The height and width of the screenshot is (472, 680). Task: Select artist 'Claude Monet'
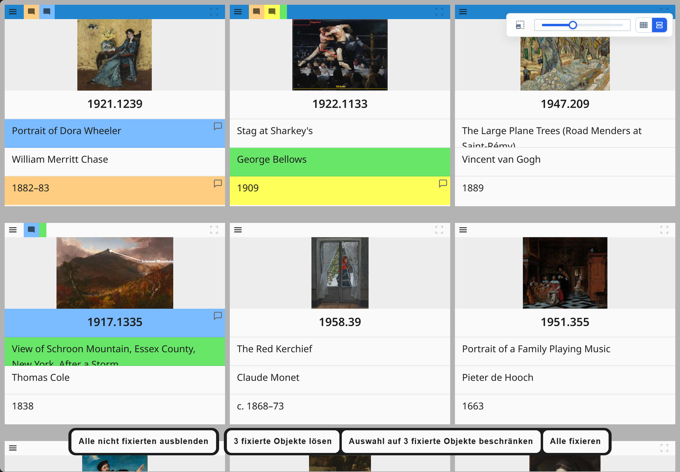268,378
